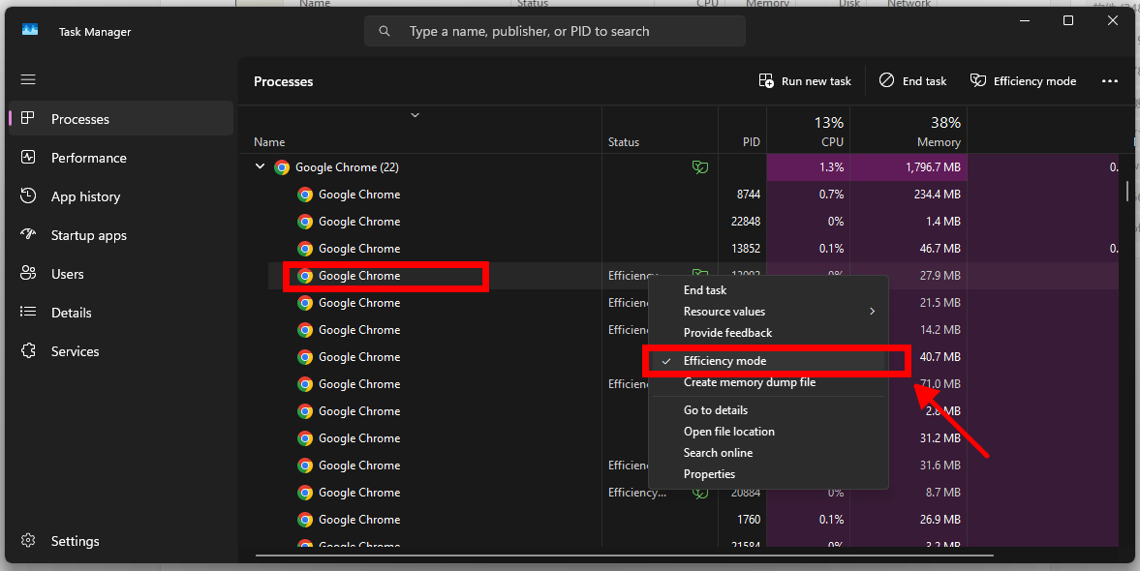Click the Efficiency mode toolbar button
1140x571 pixels.
(x=1023, y=81)
